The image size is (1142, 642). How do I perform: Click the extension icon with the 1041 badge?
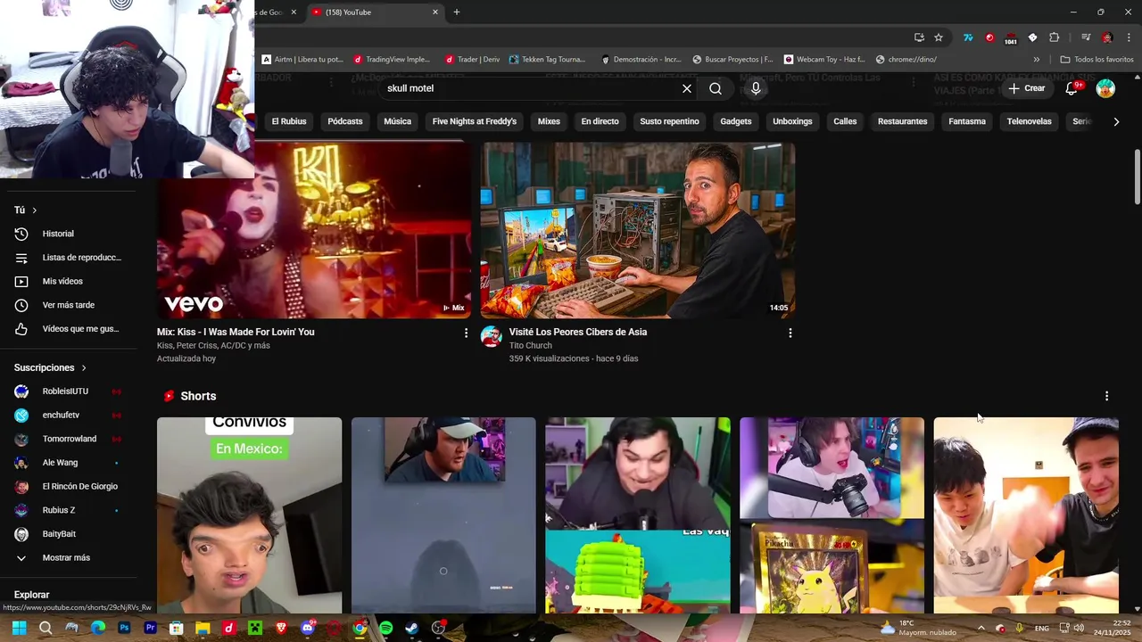(x=1010, y=38)
